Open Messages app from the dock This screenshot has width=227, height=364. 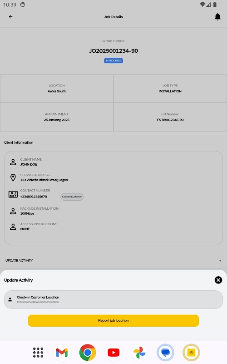pos(165,352)
